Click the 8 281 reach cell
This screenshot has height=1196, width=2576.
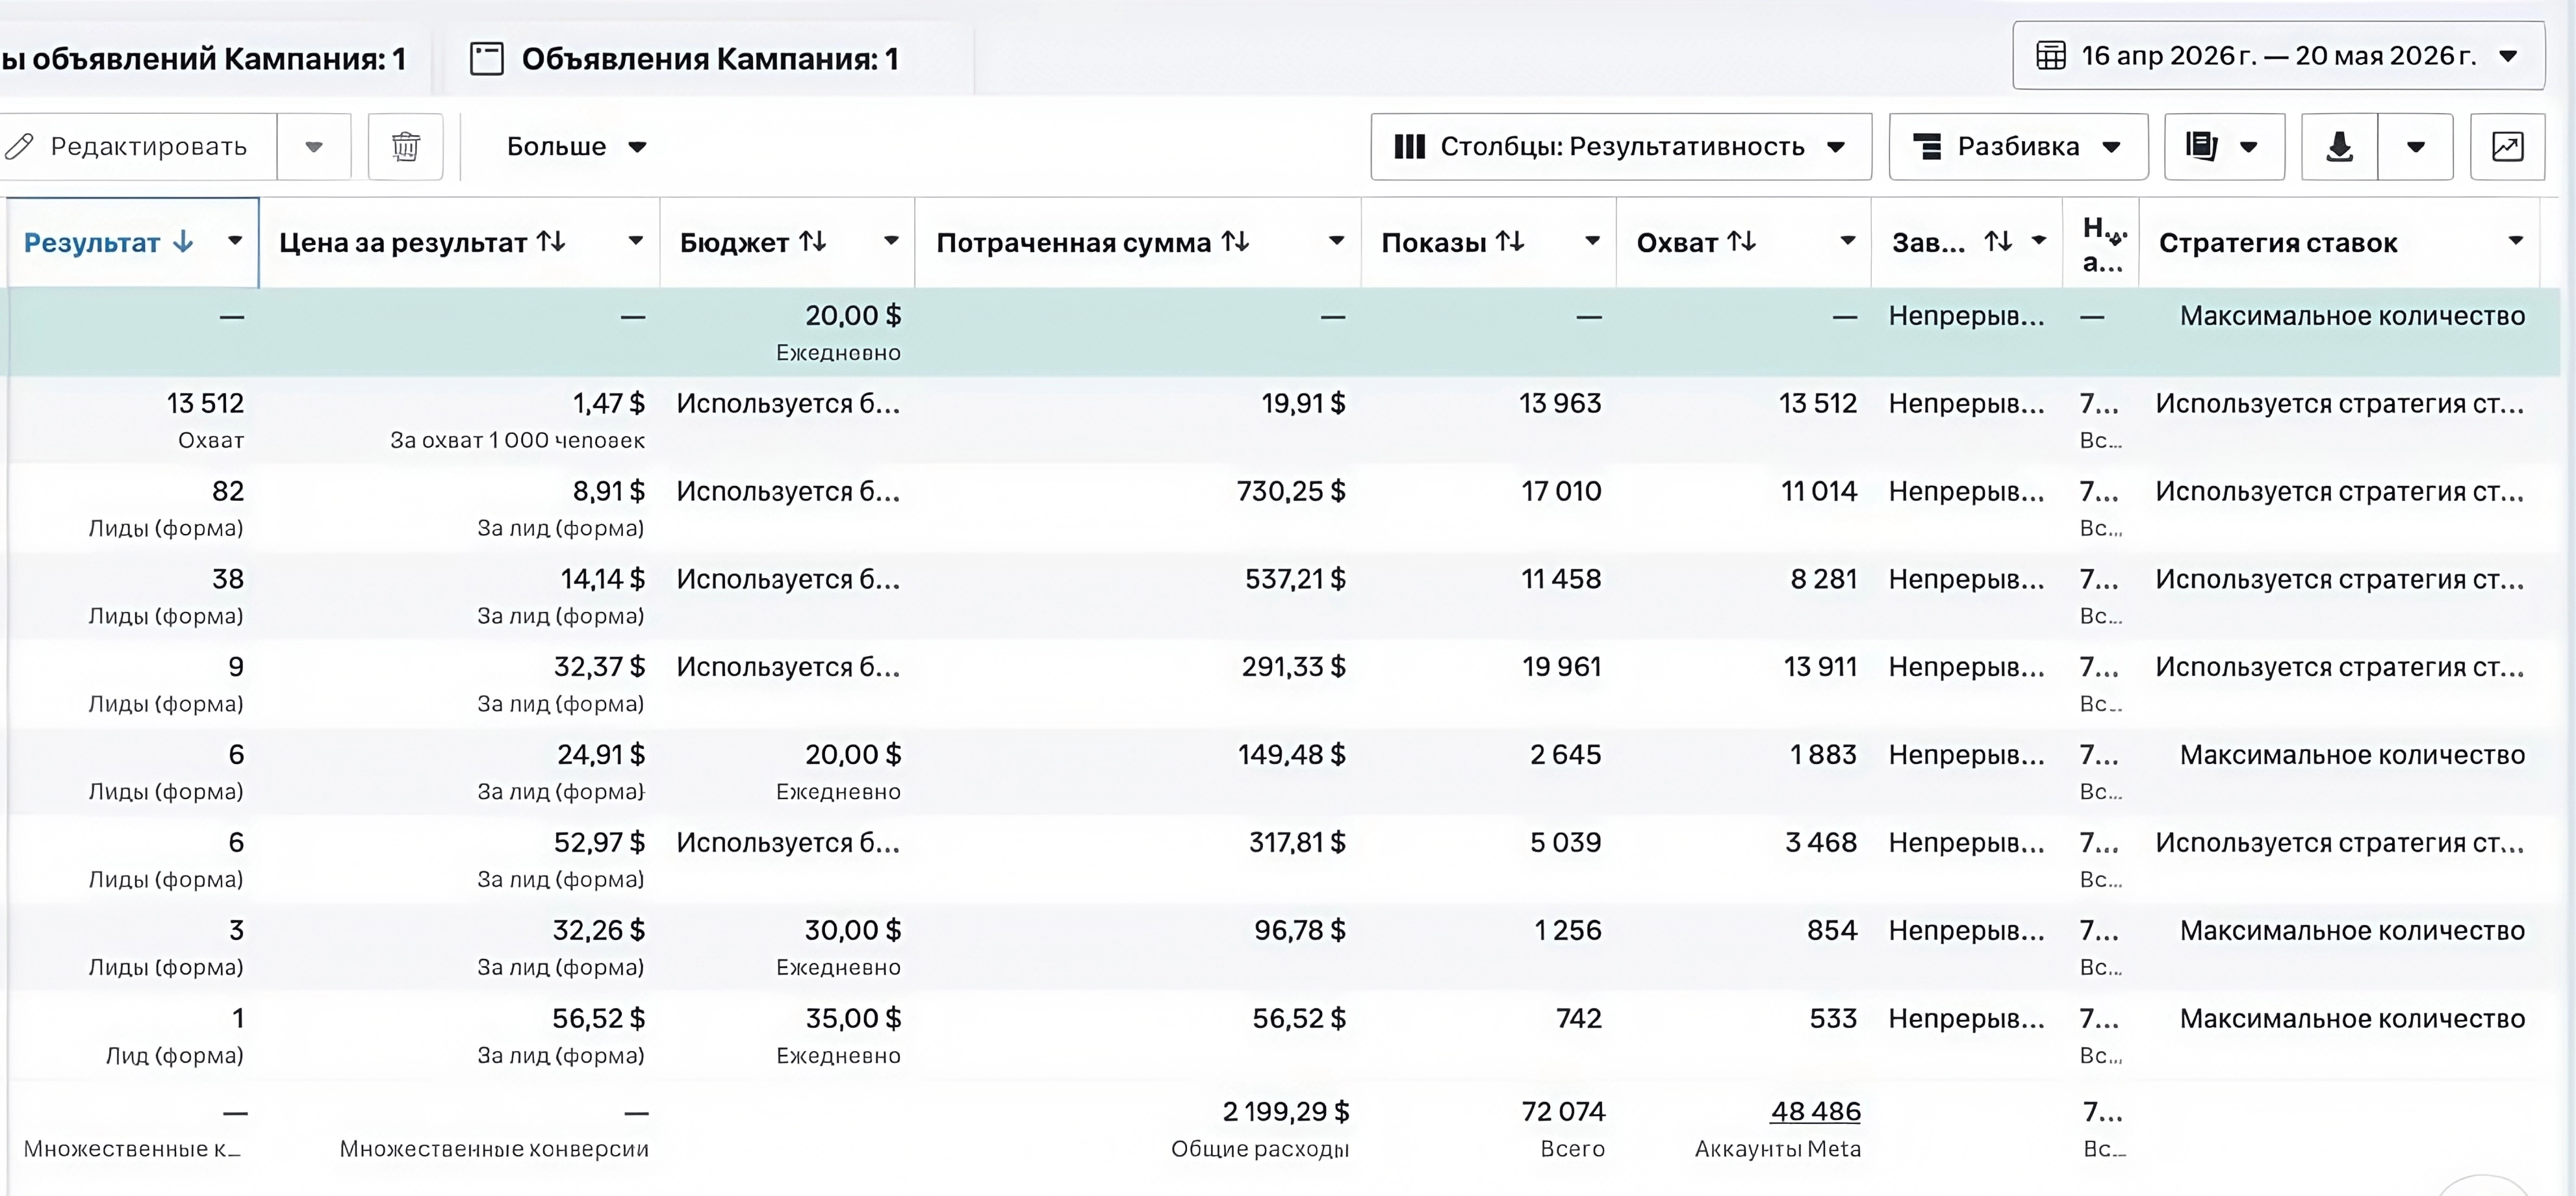(x=1823, y=579)
